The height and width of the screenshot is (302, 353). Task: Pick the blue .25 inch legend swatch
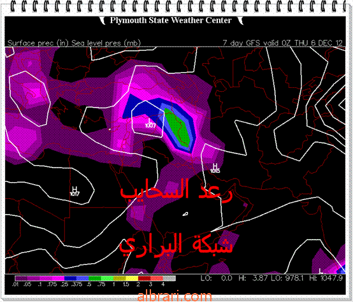pos(70,278)
